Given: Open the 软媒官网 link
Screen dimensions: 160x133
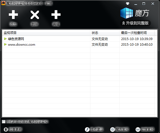Looking at the screenshot, I should (147, 130).
